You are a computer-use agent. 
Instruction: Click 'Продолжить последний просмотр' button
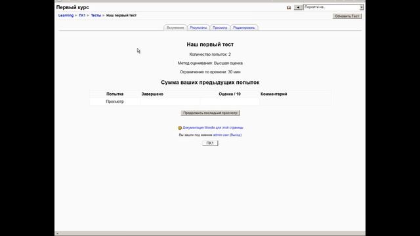pos(210,113)
